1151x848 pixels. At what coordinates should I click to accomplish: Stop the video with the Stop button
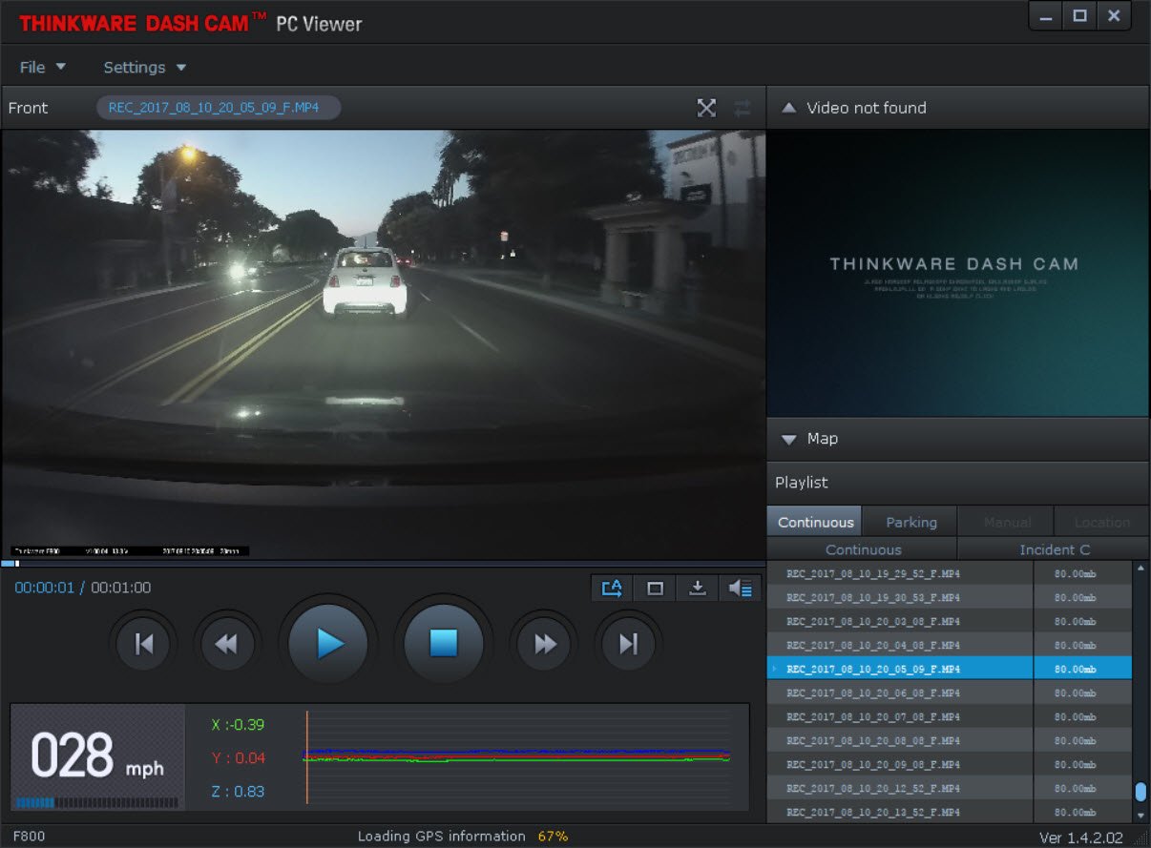point(444,644)
